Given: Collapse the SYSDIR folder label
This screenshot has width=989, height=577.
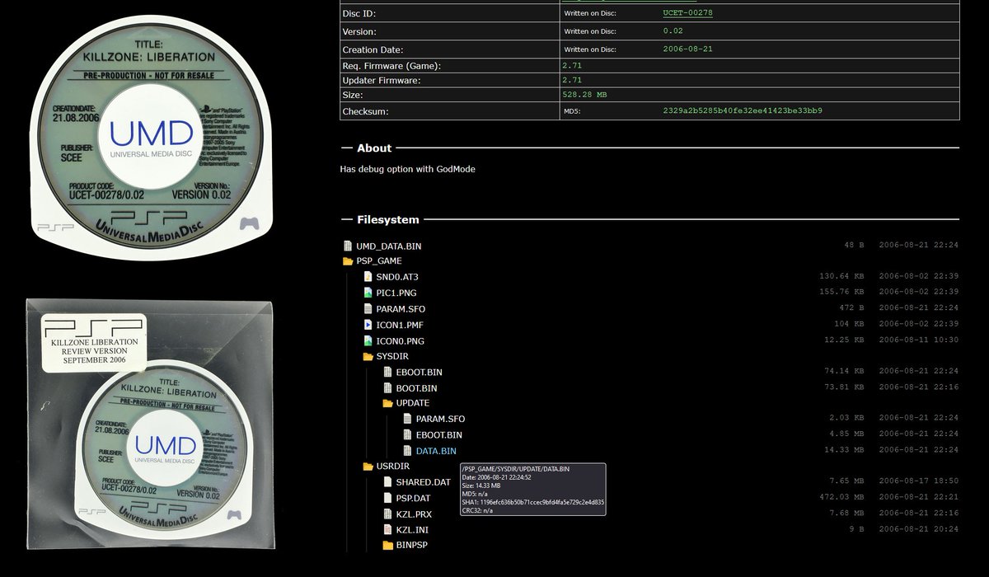Looking at the screenshot, I should click(392, 356).
